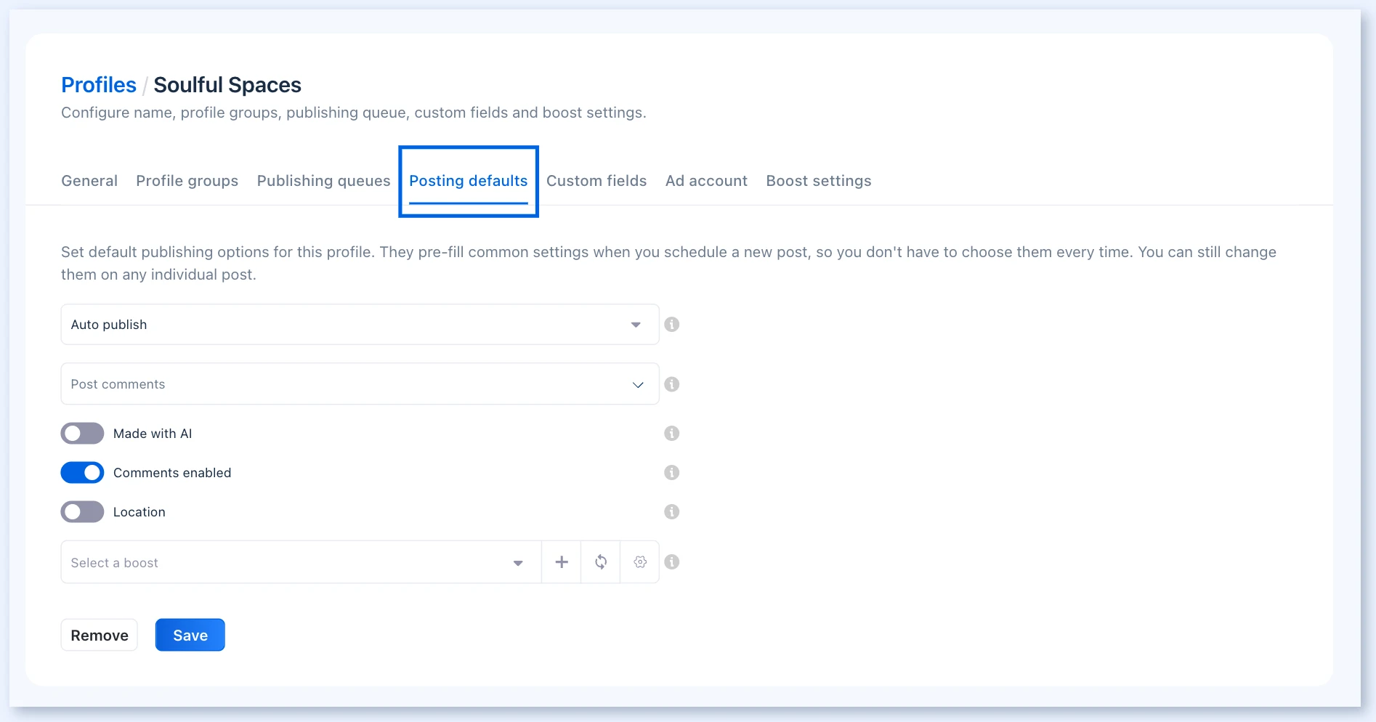Click the Save button
1376x722 pixels.
click(x=190, y=636)
